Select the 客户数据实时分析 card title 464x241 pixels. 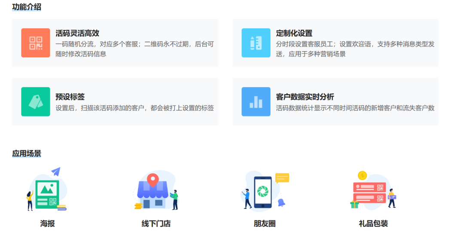[x=305, y=97]
